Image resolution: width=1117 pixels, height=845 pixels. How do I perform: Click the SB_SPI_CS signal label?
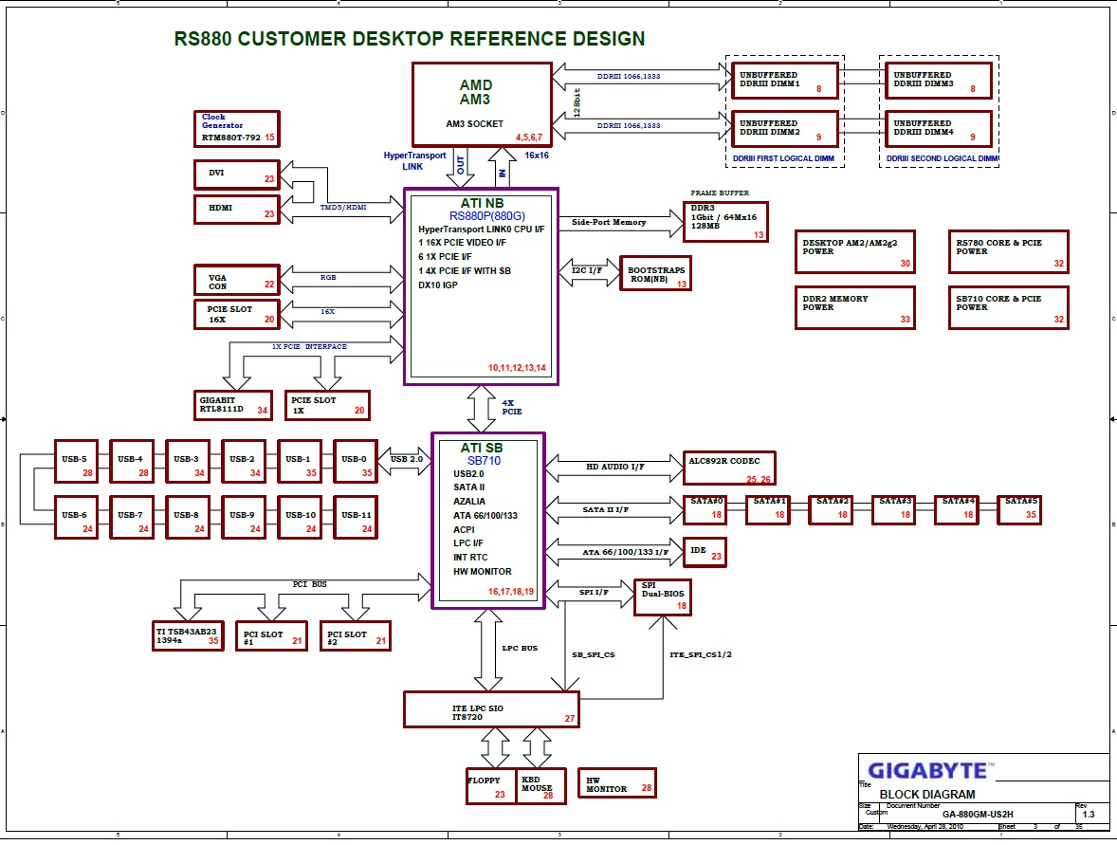(593, 654)
